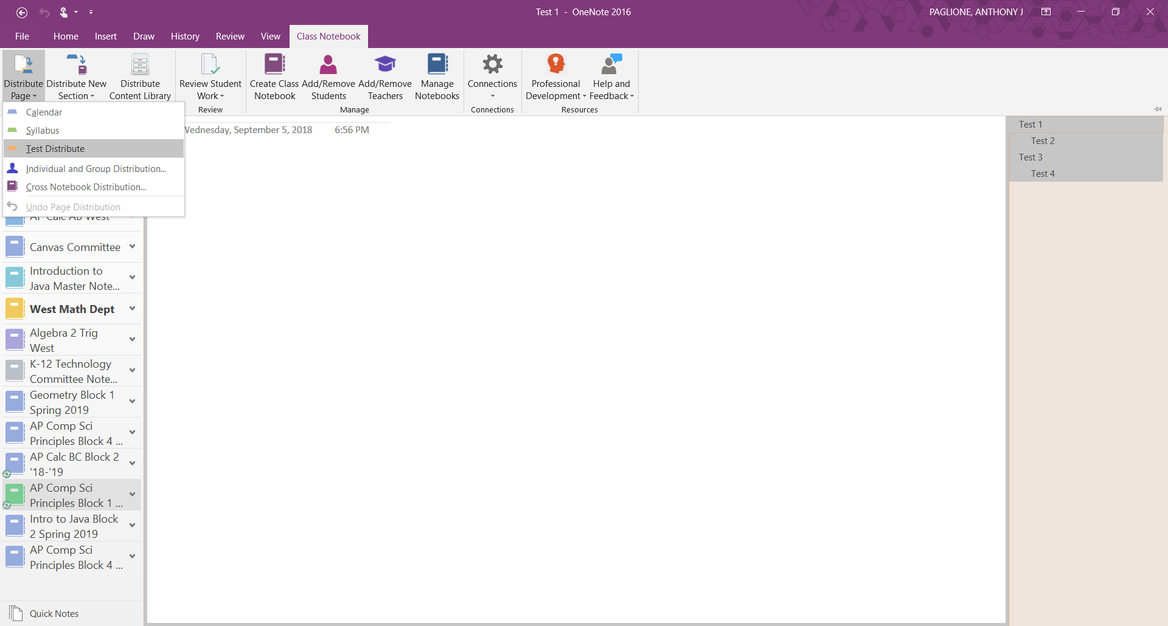Select Cross Notebook Distribution
The image size is (1168, 626).
point(94,187)
